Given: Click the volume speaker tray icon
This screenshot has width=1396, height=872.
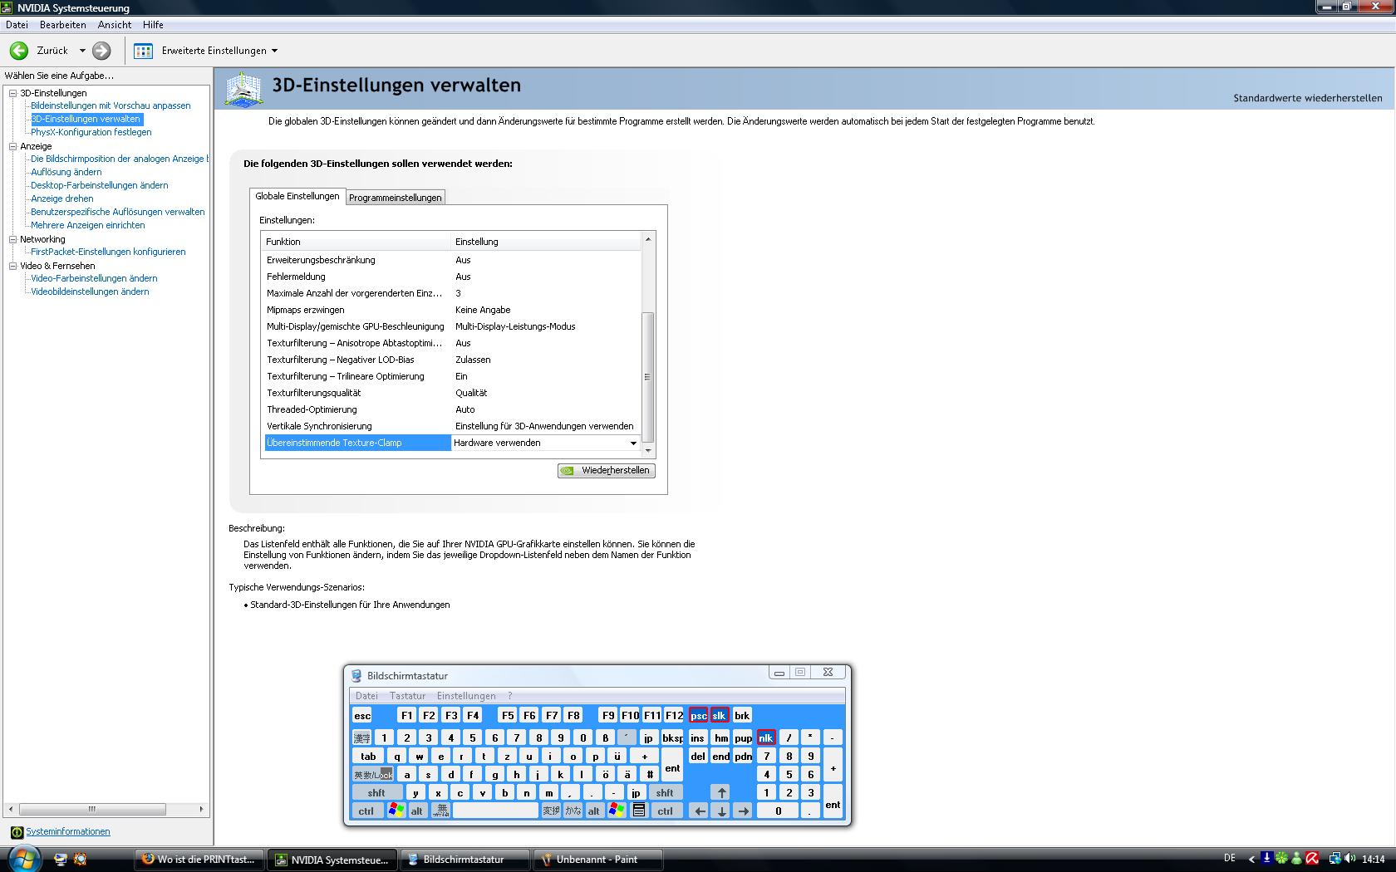Looking at the screenshot, I should point(1350,859).
